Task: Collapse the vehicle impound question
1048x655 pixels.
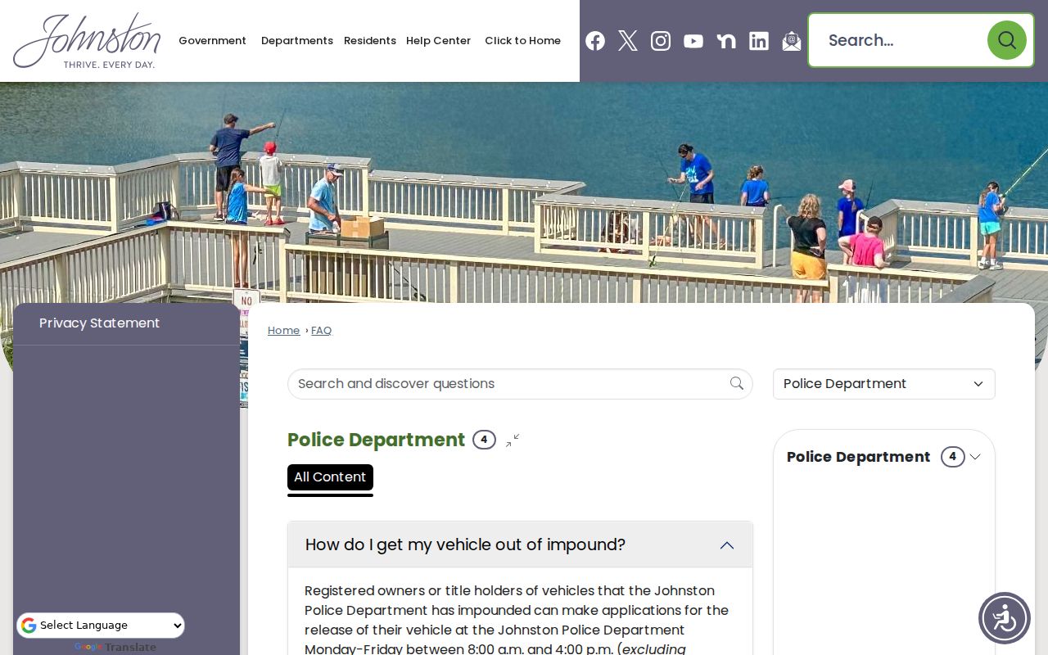Action: point(520,544)
